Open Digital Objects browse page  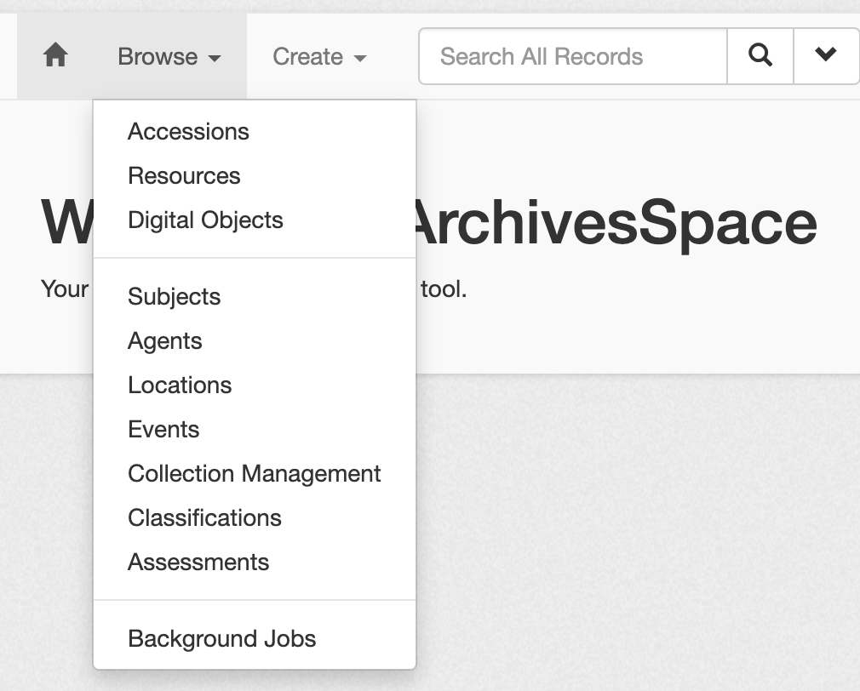click(x=204, y=220)
